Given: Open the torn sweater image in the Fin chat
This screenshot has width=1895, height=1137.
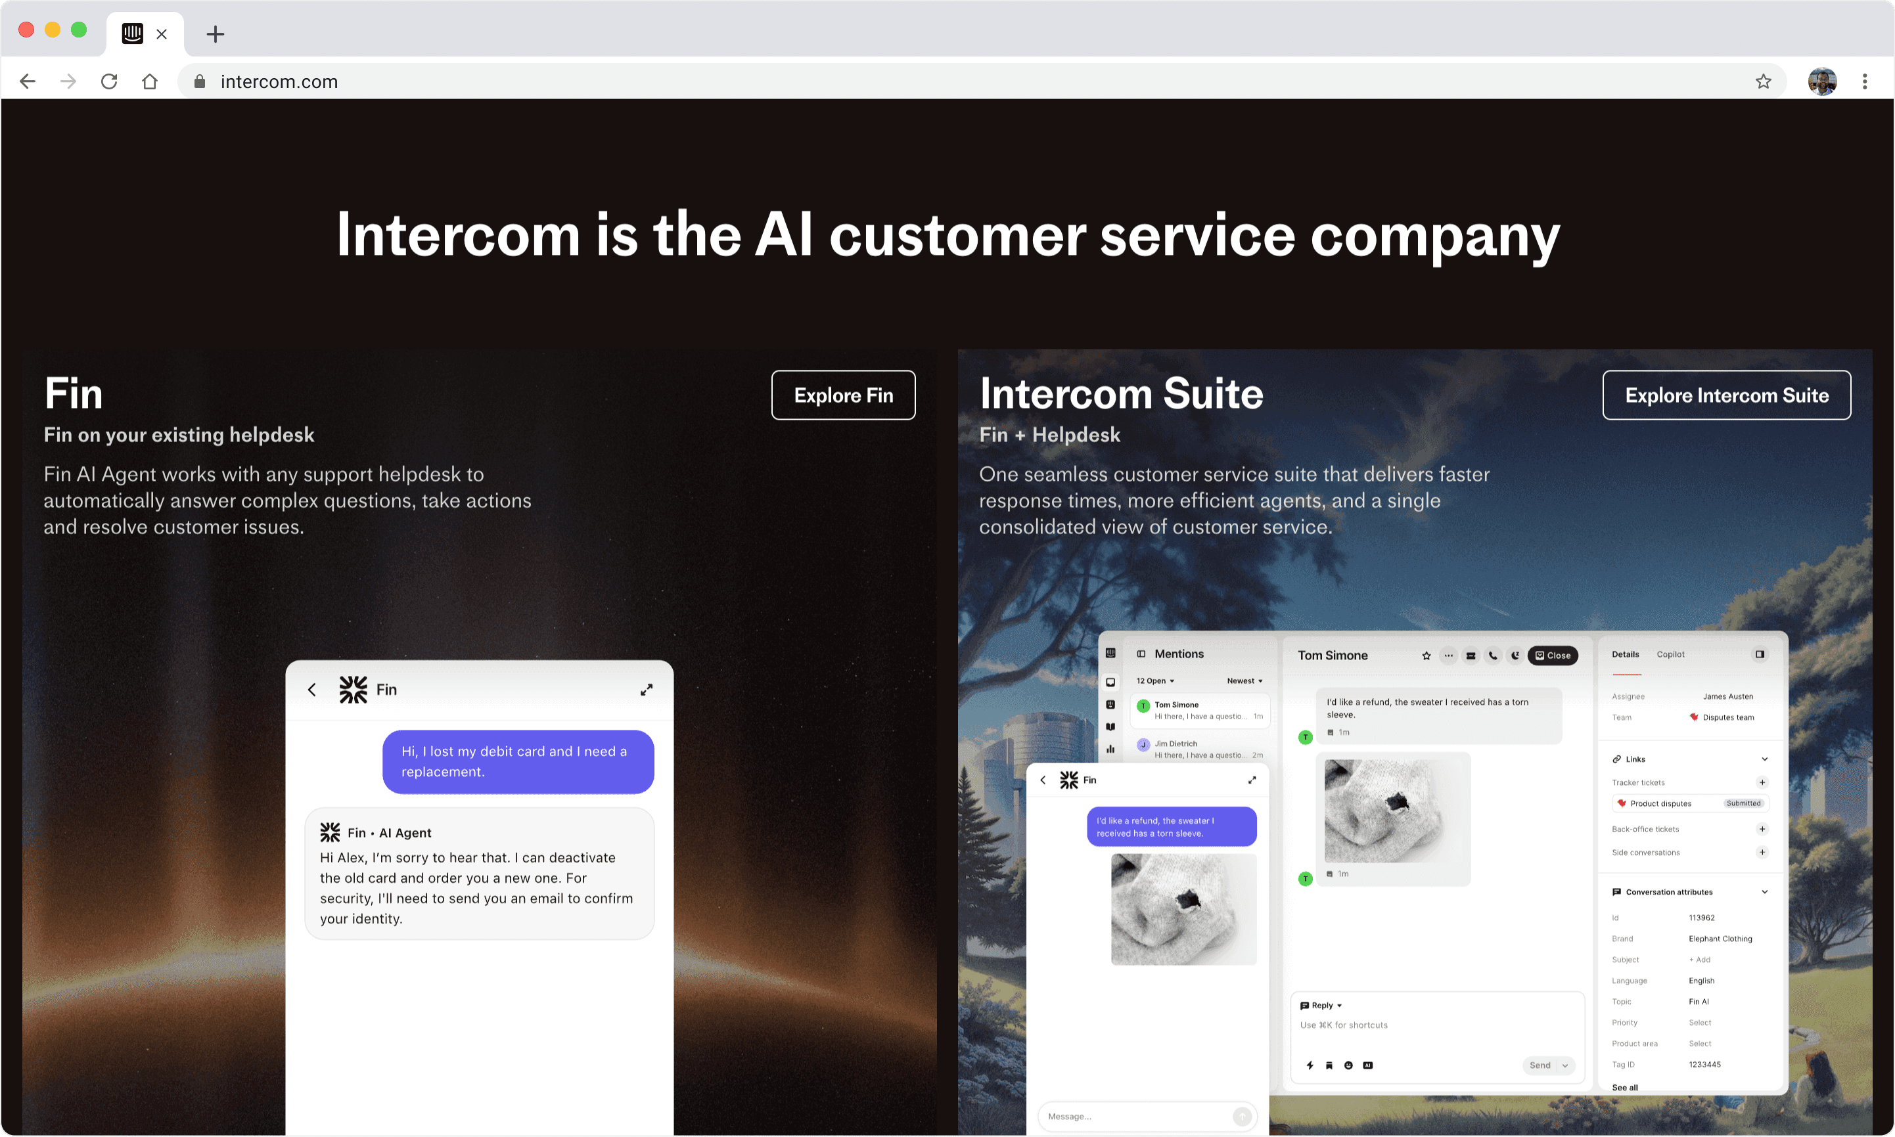Looking at the screenshot, I should point(1184,910).
